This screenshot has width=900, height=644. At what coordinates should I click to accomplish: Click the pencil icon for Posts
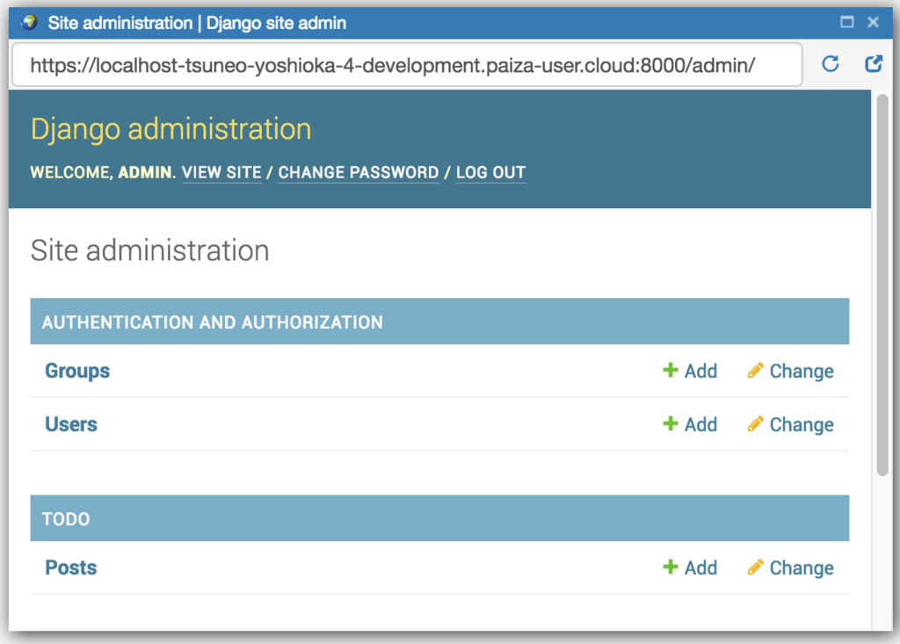click(755, 567)
